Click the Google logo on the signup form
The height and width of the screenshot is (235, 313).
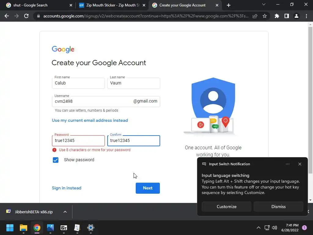(x=63, y=49)
